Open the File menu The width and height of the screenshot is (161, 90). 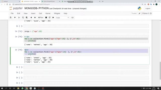12,13
